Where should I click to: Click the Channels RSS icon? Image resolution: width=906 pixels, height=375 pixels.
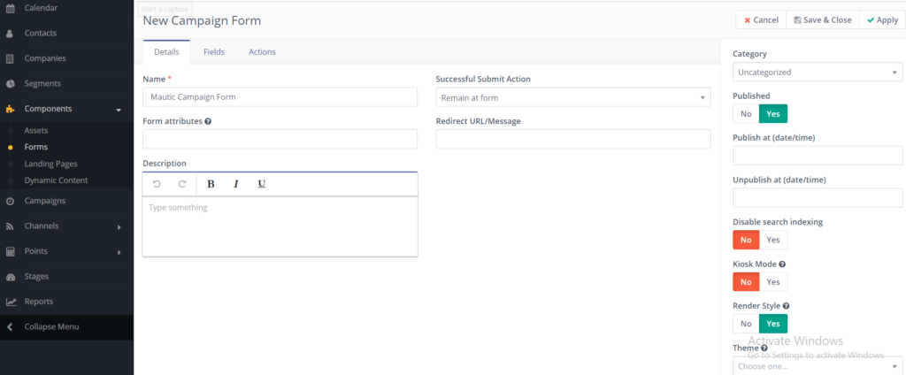pyautogui.click(x=10, y=226)
